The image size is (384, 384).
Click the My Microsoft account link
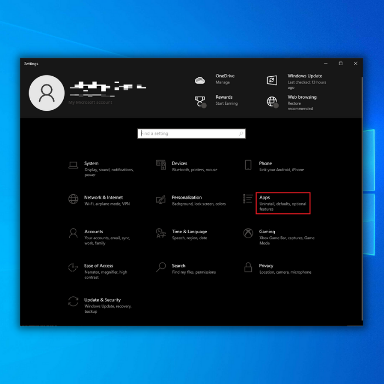click(x=90, y=103)
